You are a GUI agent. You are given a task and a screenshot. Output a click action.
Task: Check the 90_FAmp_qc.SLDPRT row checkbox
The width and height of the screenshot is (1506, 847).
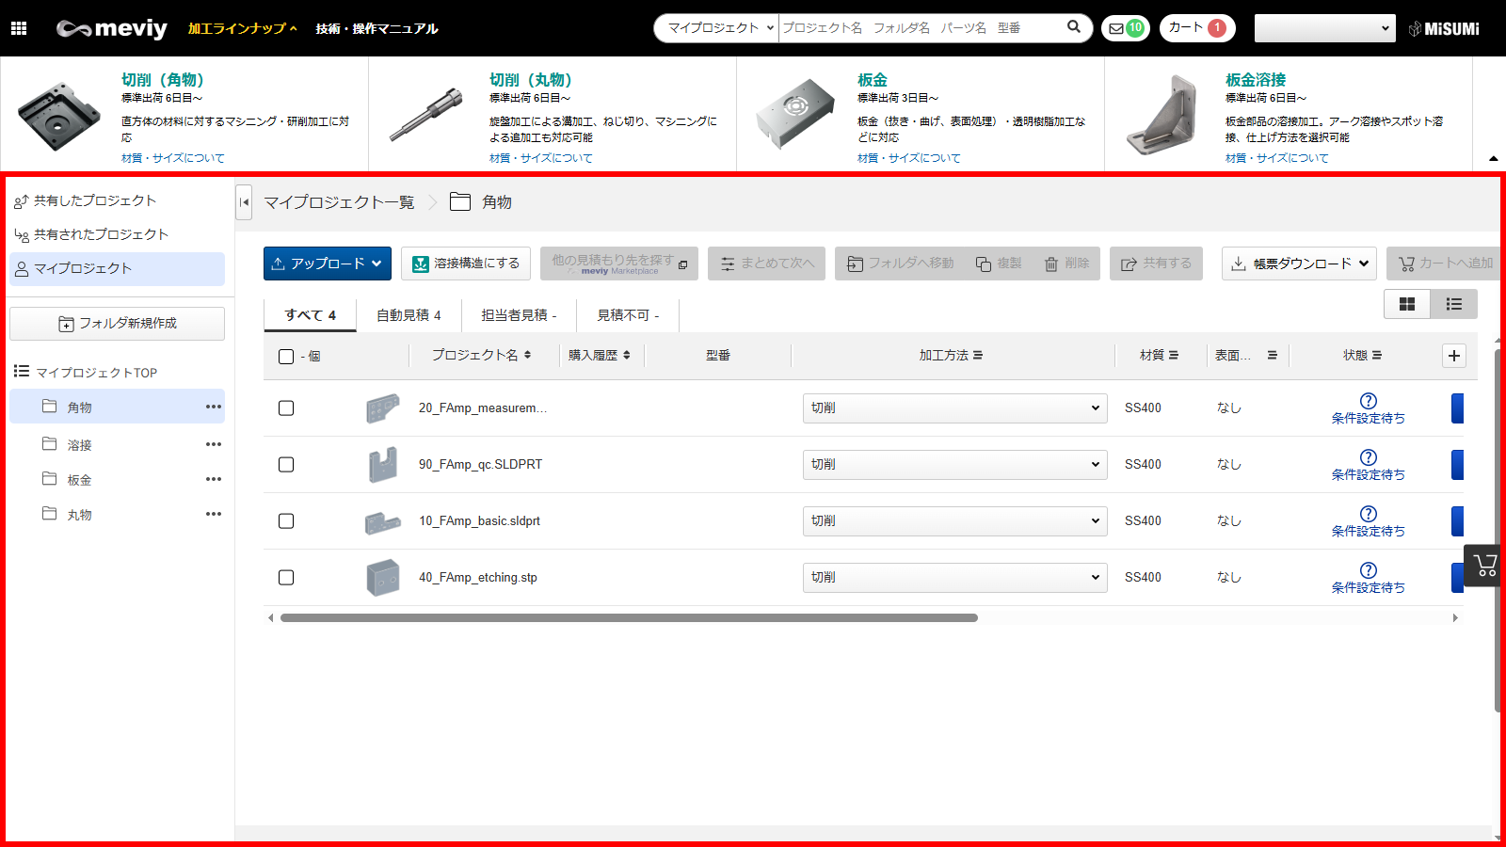click(286, 465)
